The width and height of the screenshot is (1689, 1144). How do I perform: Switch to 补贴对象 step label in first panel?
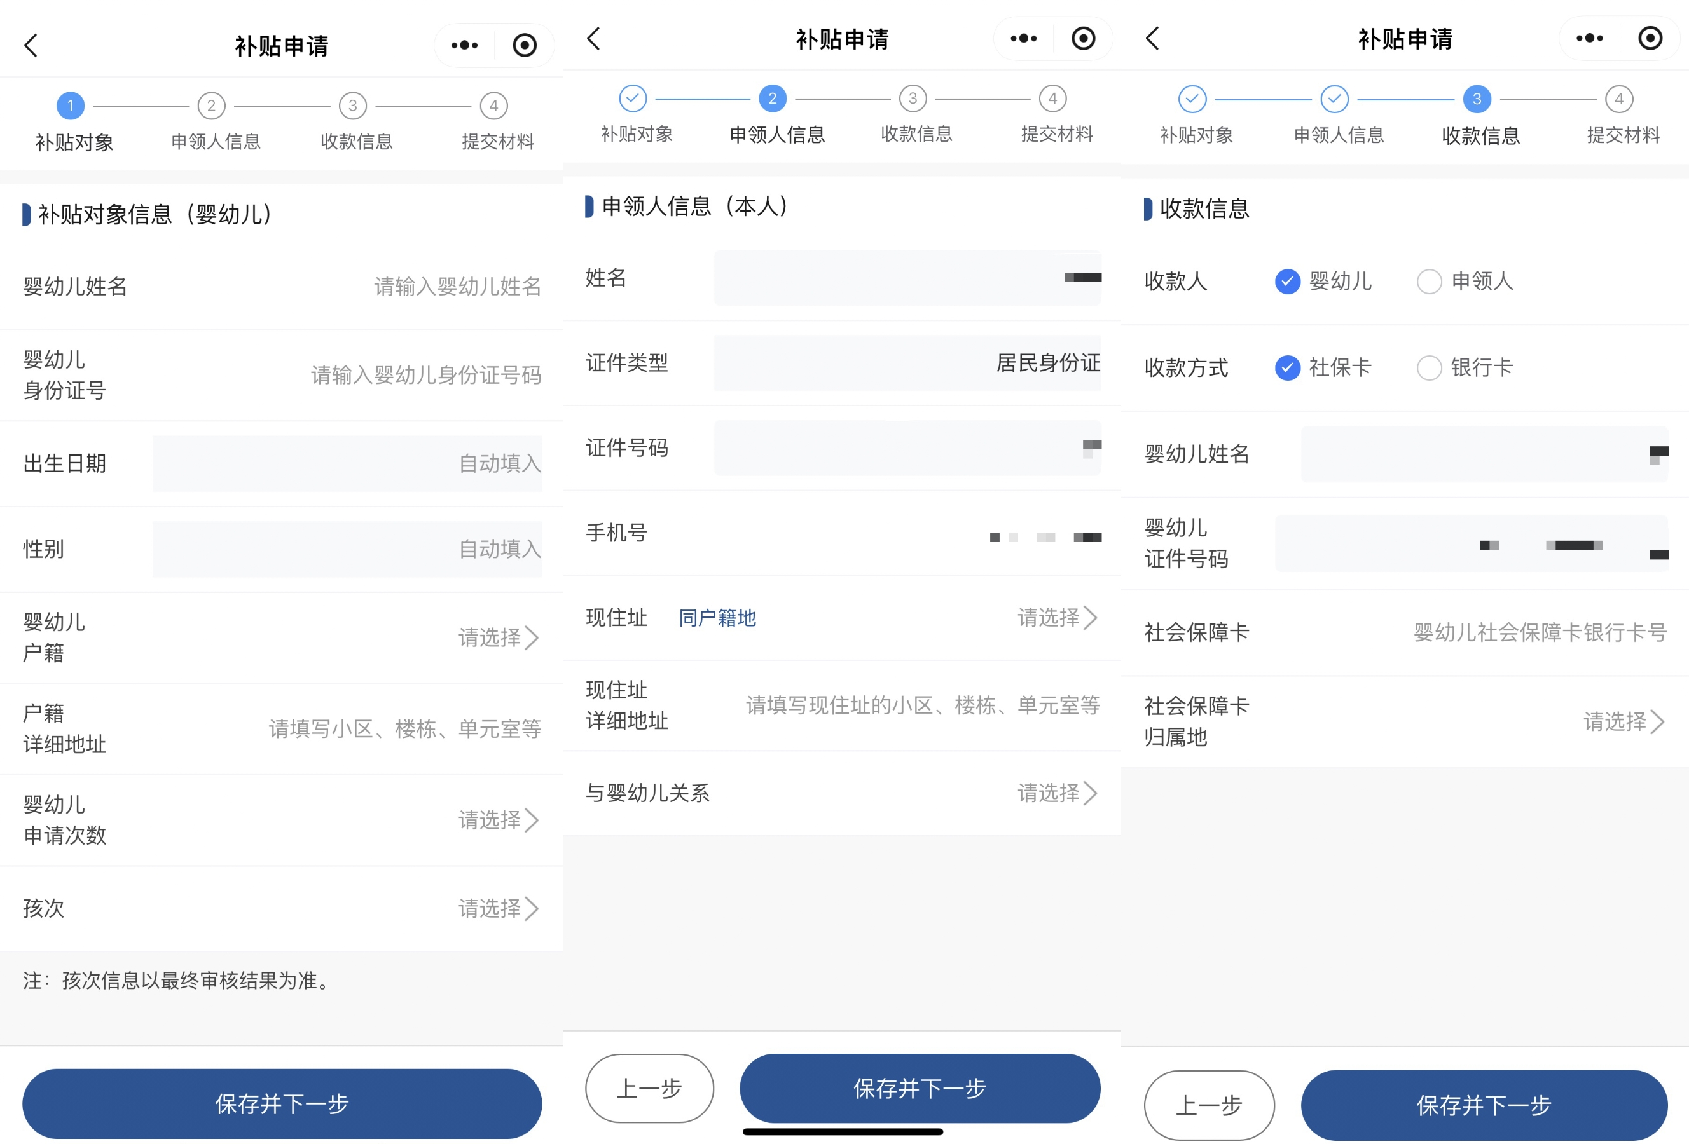click(x=74, y=142)
